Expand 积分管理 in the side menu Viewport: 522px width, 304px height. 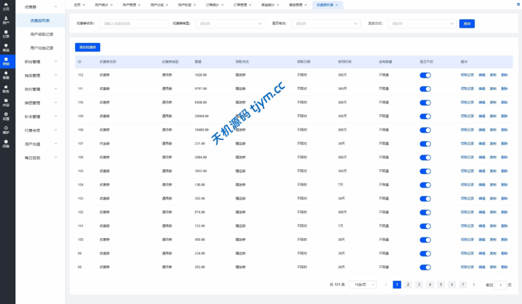tap(41, 62)
